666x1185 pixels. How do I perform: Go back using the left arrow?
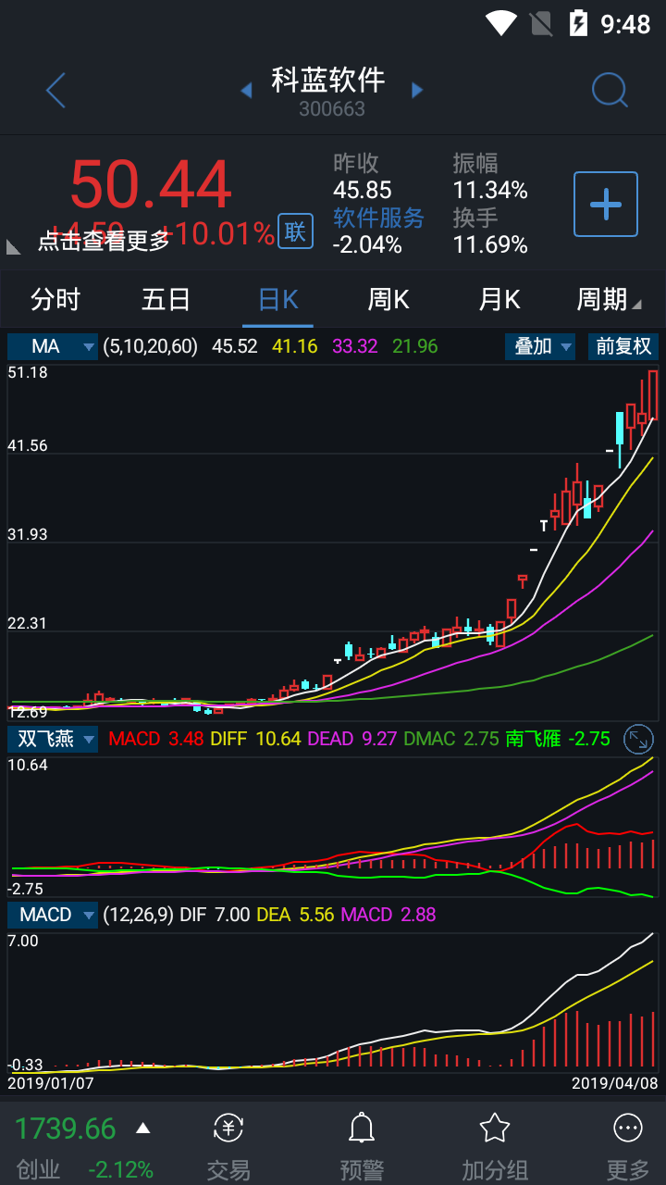point(55,91)
